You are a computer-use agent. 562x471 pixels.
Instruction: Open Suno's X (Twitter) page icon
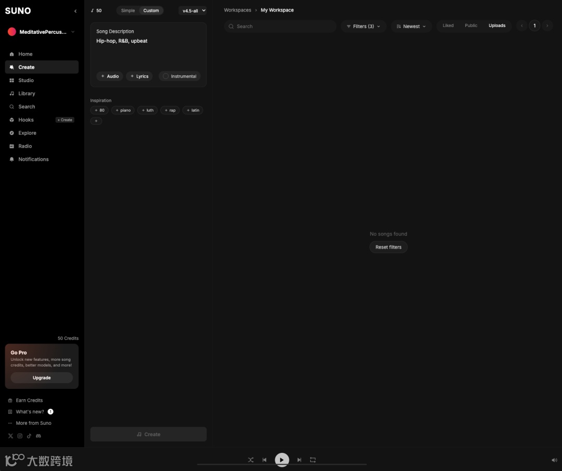point(10,436)
